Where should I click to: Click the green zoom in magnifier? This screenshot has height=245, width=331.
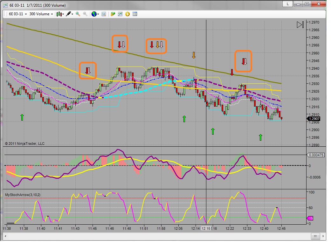point(78,14)
